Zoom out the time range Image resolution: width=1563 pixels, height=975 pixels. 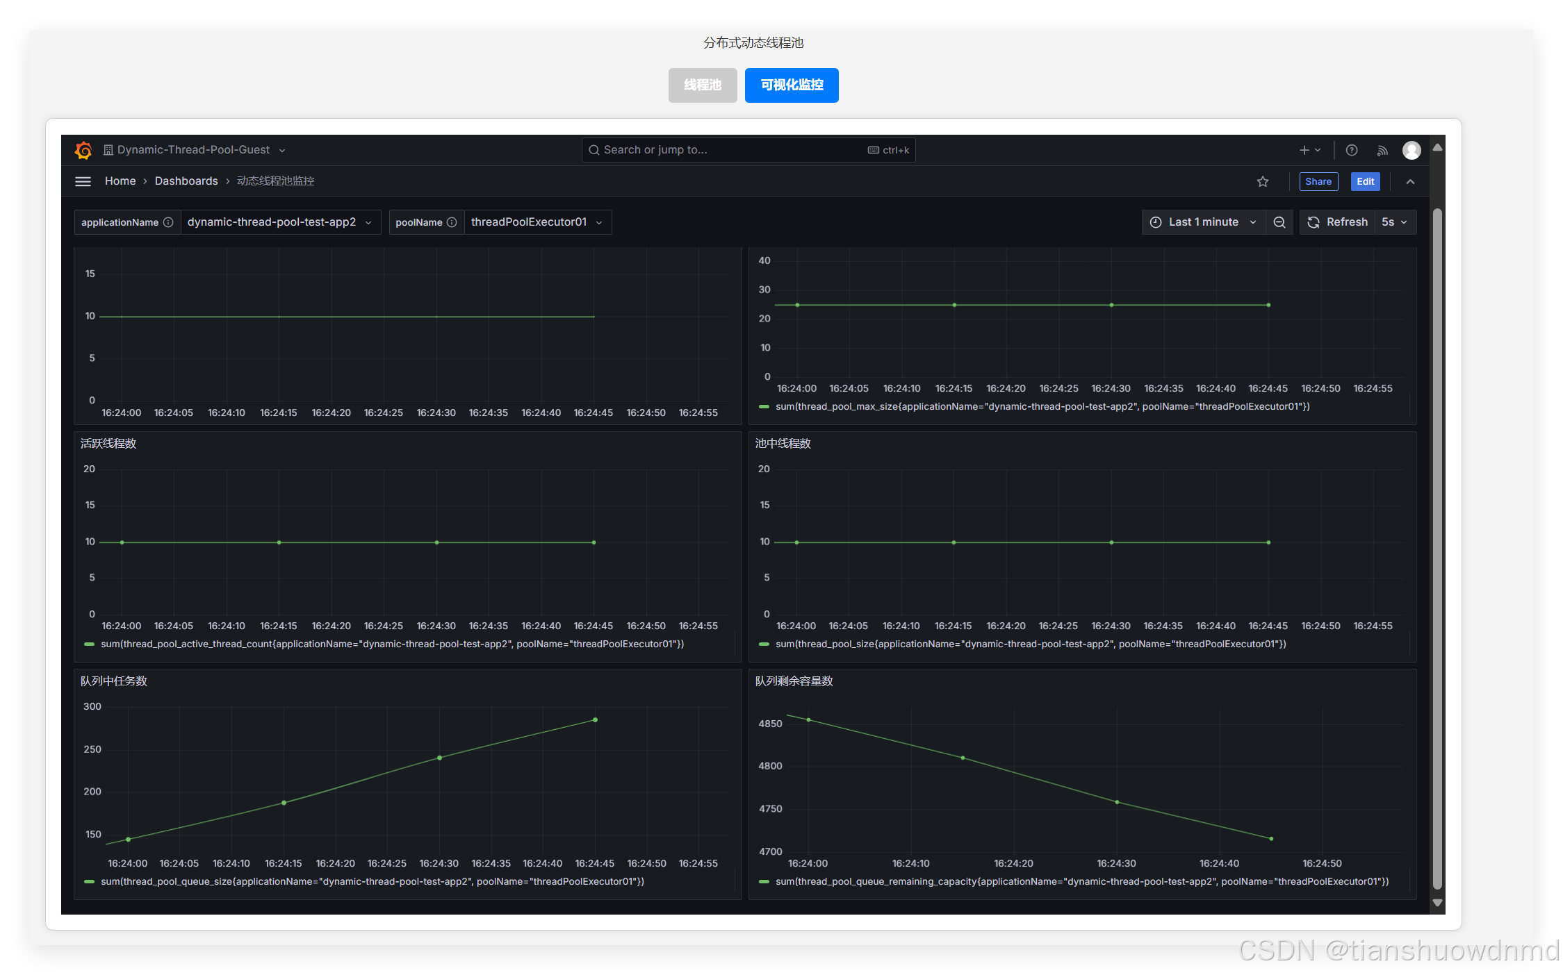[1279, 222]
